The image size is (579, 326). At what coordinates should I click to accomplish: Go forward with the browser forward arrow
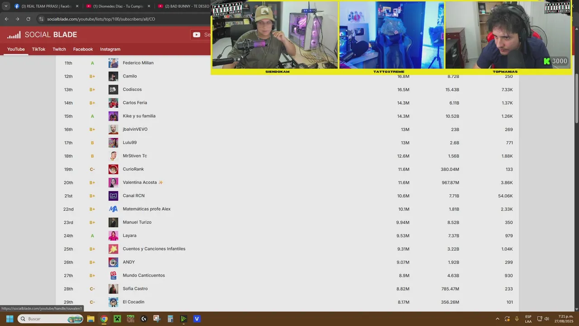17,19
